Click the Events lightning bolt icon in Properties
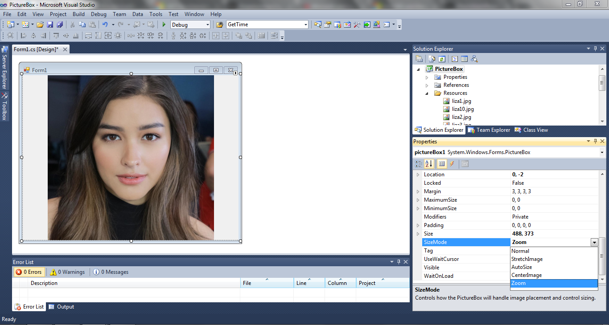Screen dimensions: 609x325 pos(452,163)
